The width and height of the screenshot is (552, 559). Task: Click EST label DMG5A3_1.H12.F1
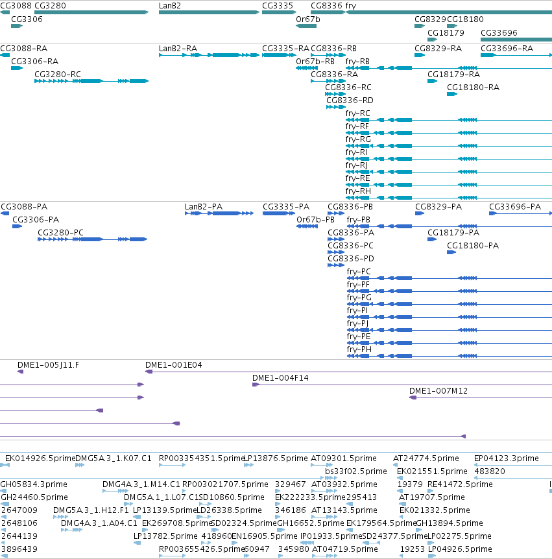coord(91,510)
